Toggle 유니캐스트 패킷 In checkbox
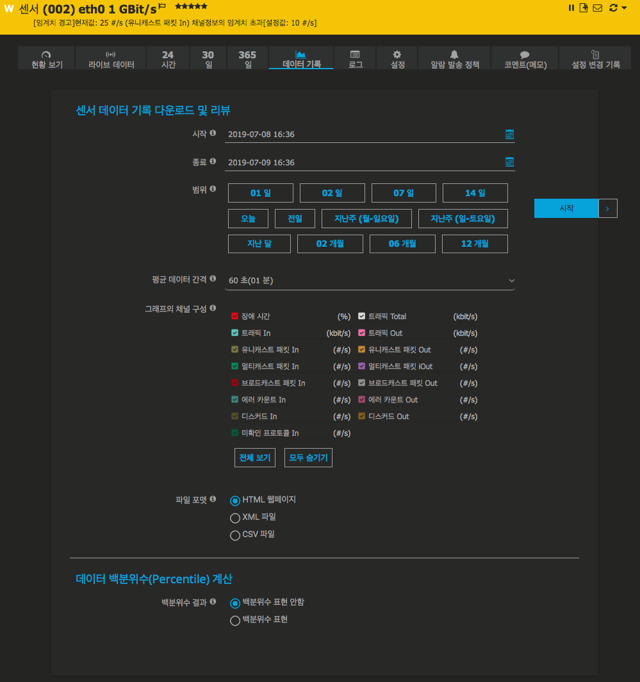The height and width of the screenshot is (682, 640). [x=234, y=349]
